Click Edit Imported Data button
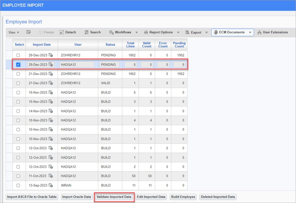Viewport: 296px width, 203px height. pos(151,197)
